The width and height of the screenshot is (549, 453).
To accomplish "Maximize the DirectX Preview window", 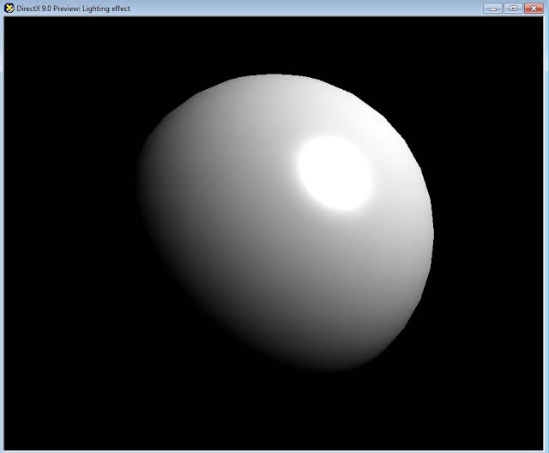I will (513, 9).
